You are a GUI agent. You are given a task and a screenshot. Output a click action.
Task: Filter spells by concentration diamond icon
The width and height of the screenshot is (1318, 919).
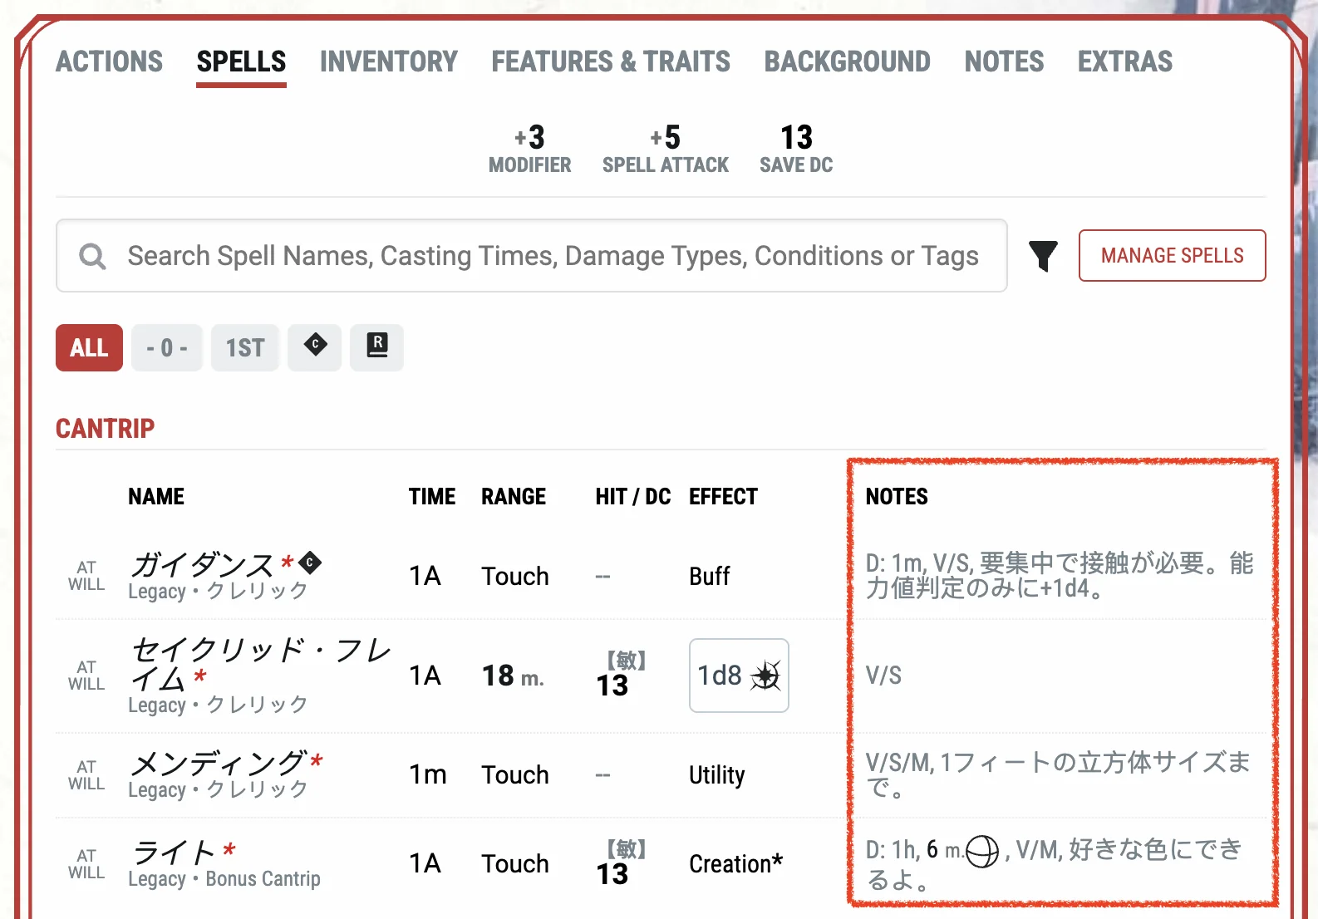(315, 346)
